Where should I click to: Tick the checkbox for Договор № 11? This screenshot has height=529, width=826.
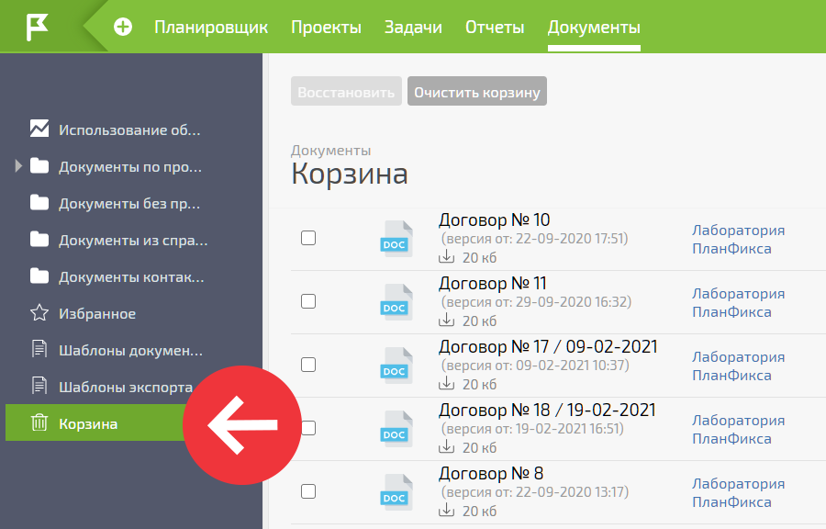[308, 301]
